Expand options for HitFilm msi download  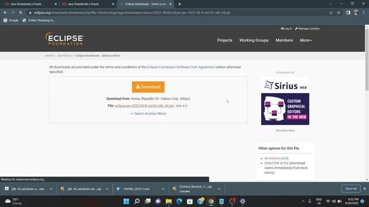tap(163, 189)
